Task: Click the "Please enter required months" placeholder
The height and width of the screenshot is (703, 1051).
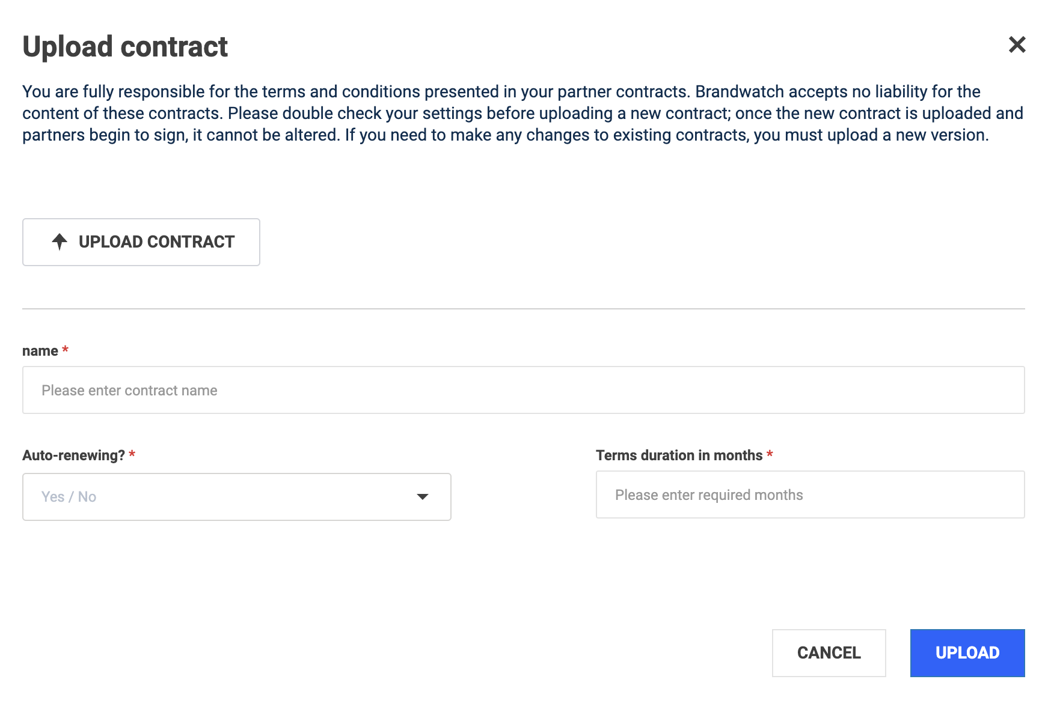Action: click(x=709, y=495)
